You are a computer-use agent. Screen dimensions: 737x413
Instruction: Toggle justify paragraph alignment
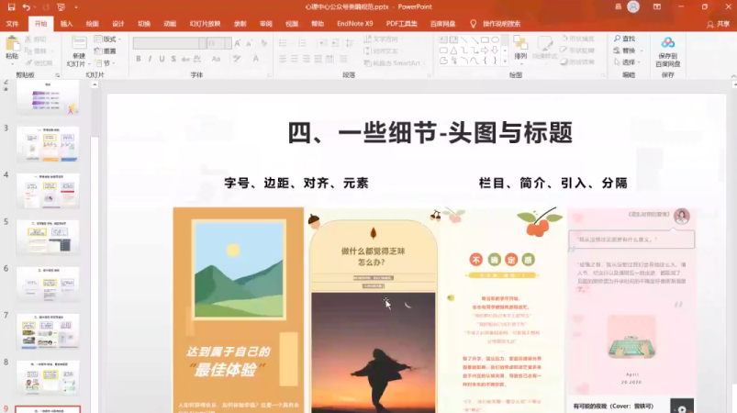[318, 59]
